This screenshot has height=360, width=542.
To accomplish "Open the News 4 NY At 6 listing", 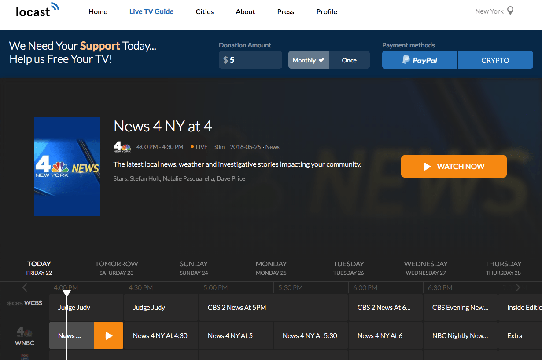I will (x=386, y=336).
